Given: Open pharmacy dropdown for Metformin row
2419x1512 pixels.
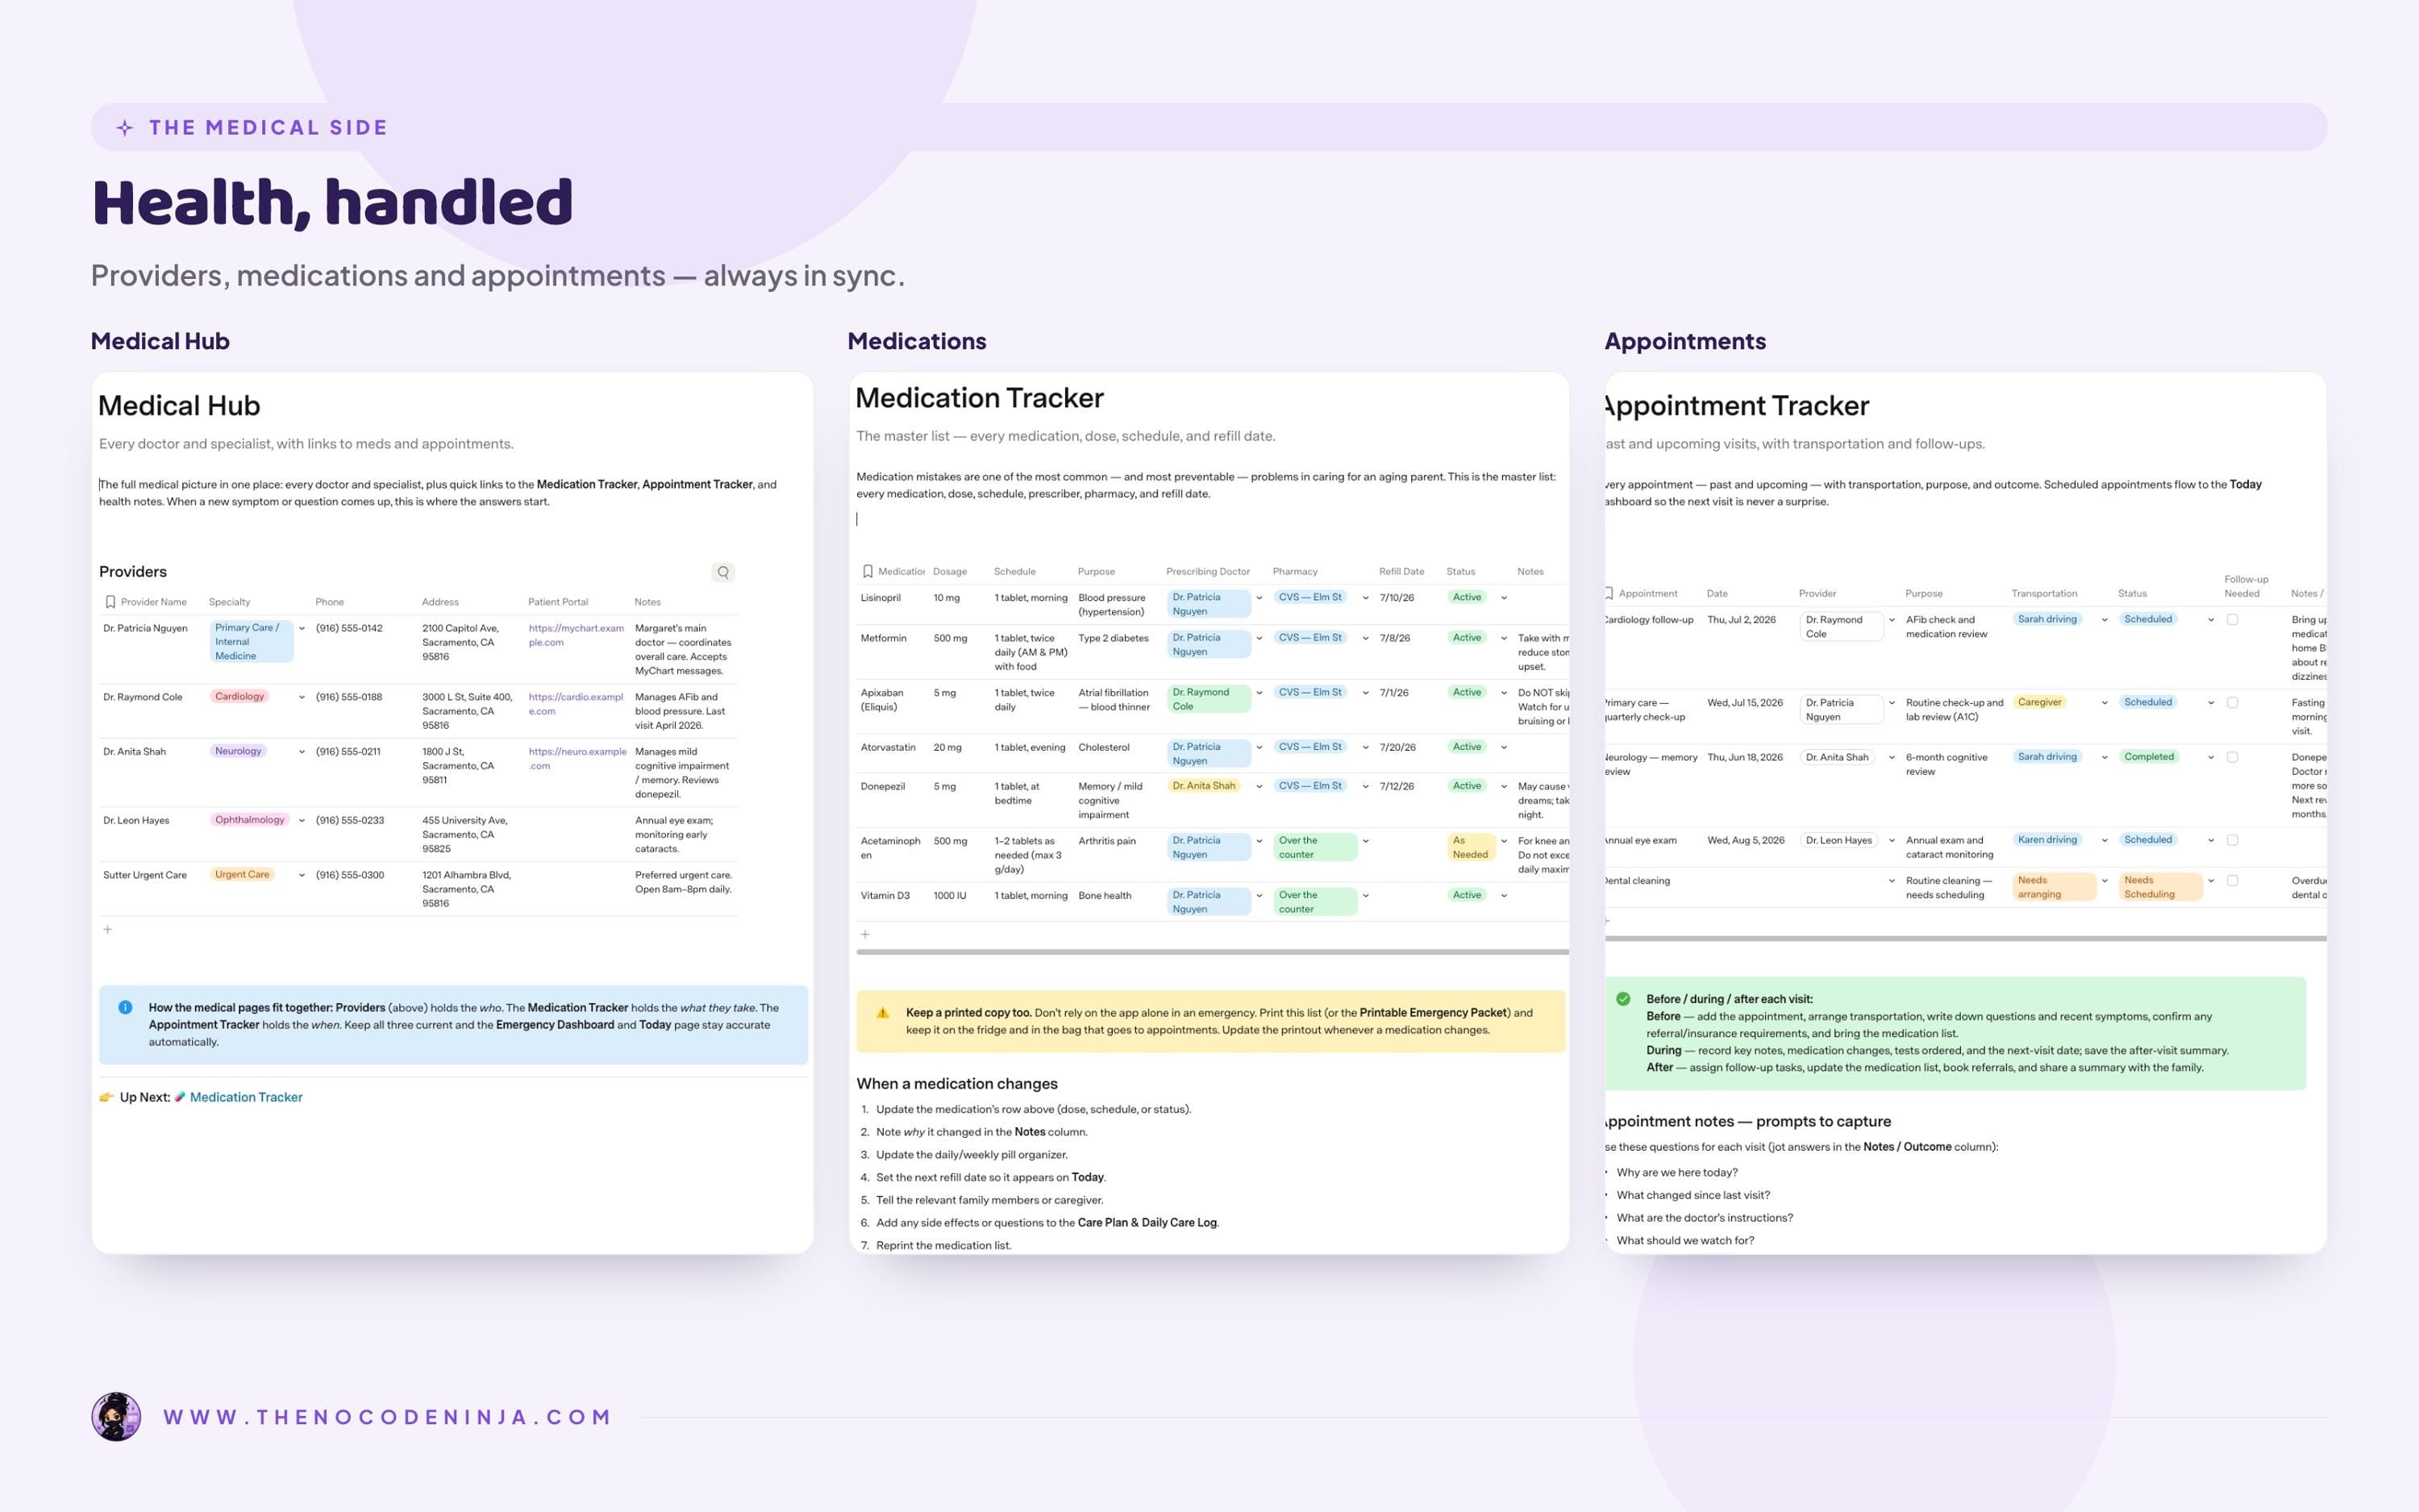Looking at the screenshot, I should point(1365,638).
